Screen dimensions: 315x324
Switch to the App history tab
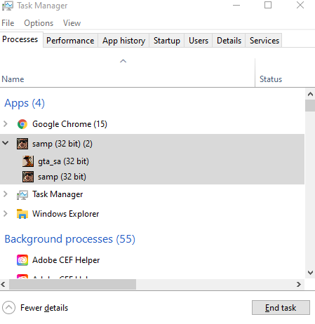click(123, 41)
